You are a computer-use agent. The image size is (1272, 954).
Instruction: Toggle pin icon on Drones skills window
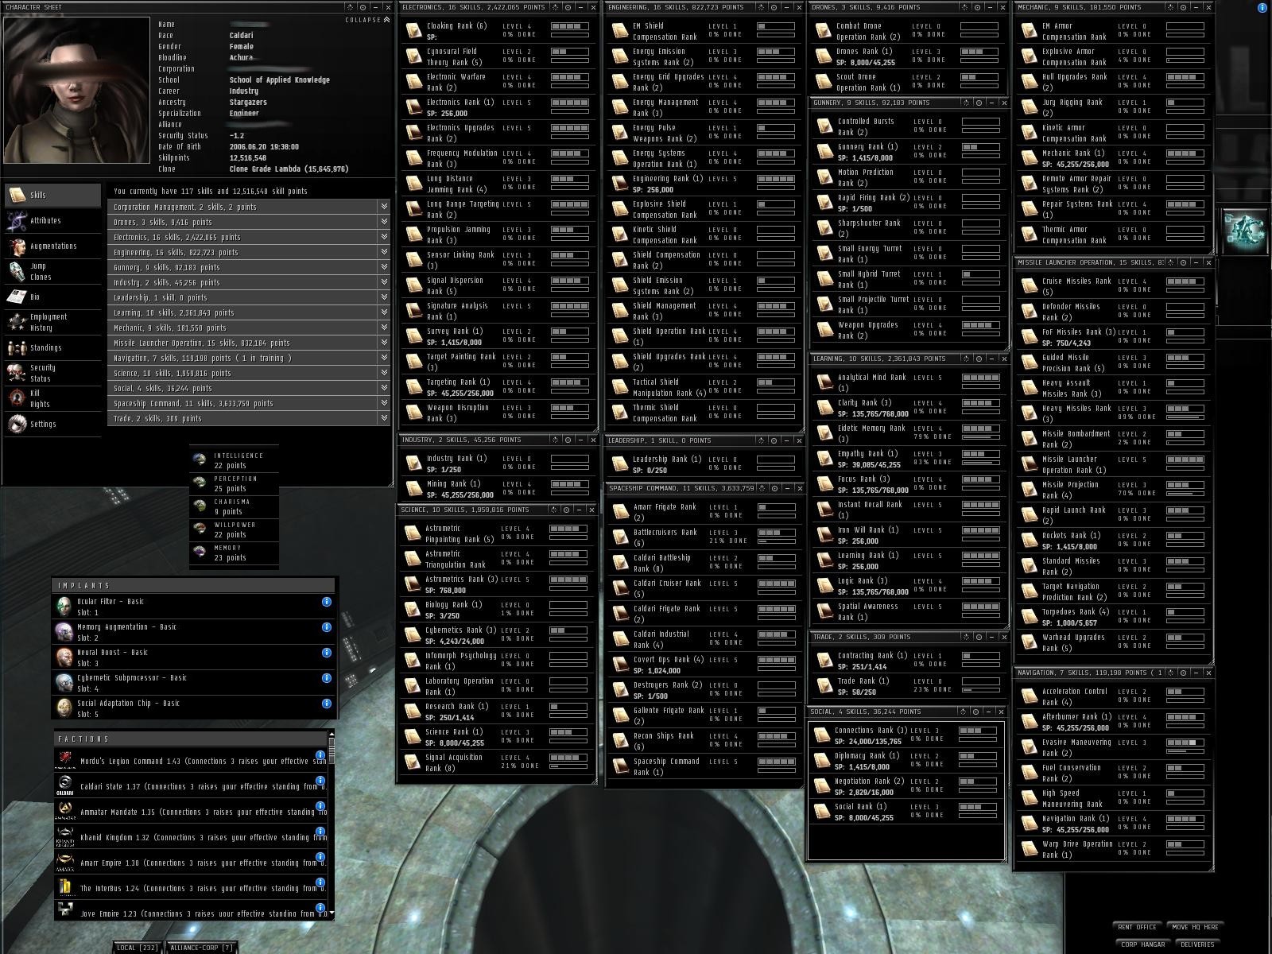pos(966,7)
